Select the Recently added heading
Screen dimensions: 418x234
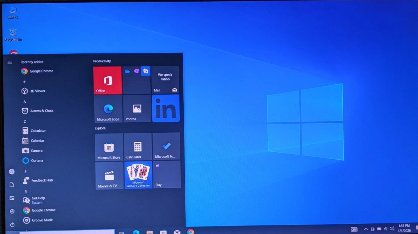(32, 62)
